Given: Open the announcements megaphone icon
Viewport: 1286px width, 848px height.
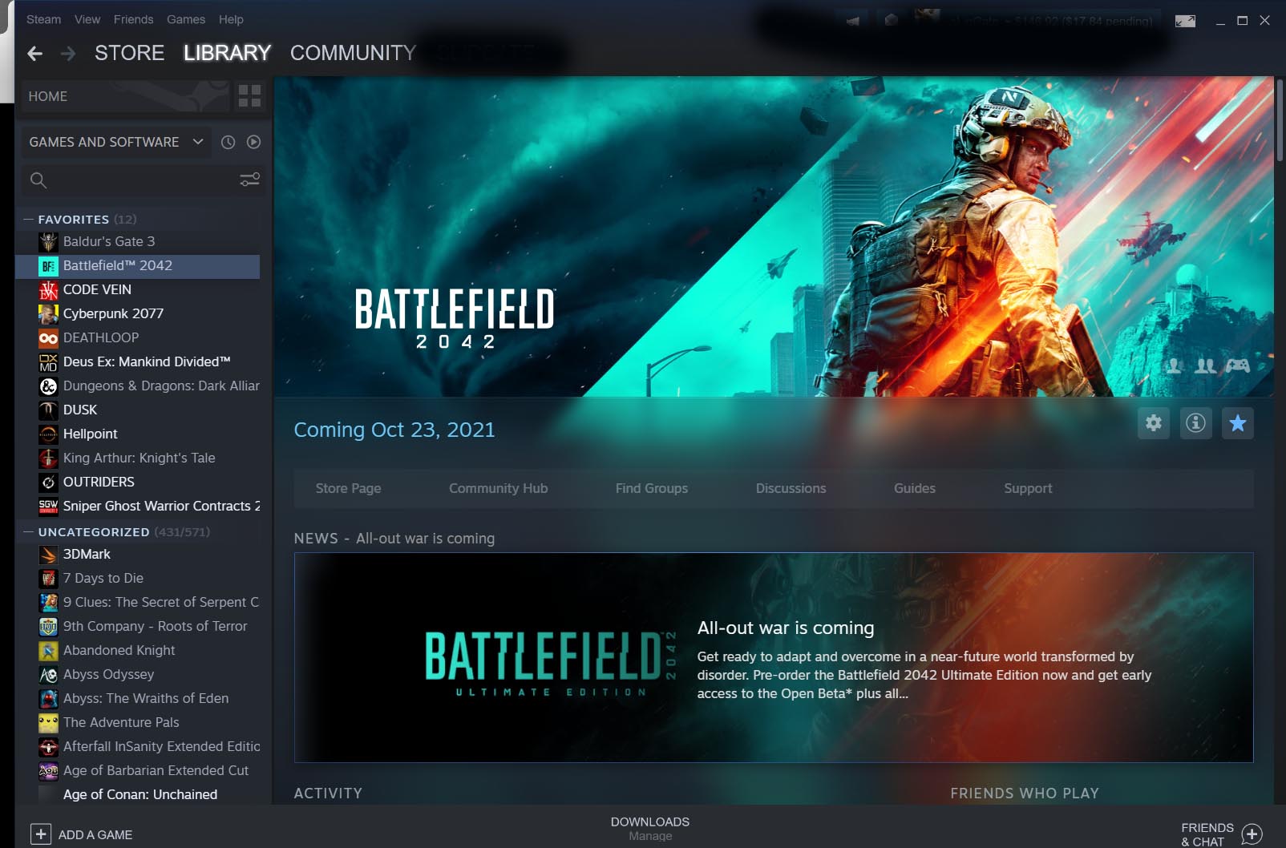Looking at the screenshot, I should point(853,21).
